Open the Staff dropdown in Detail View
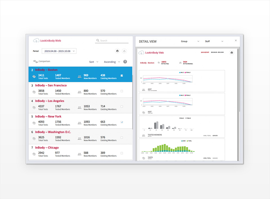This screenshot has width=270, height=199. point(214,41)
